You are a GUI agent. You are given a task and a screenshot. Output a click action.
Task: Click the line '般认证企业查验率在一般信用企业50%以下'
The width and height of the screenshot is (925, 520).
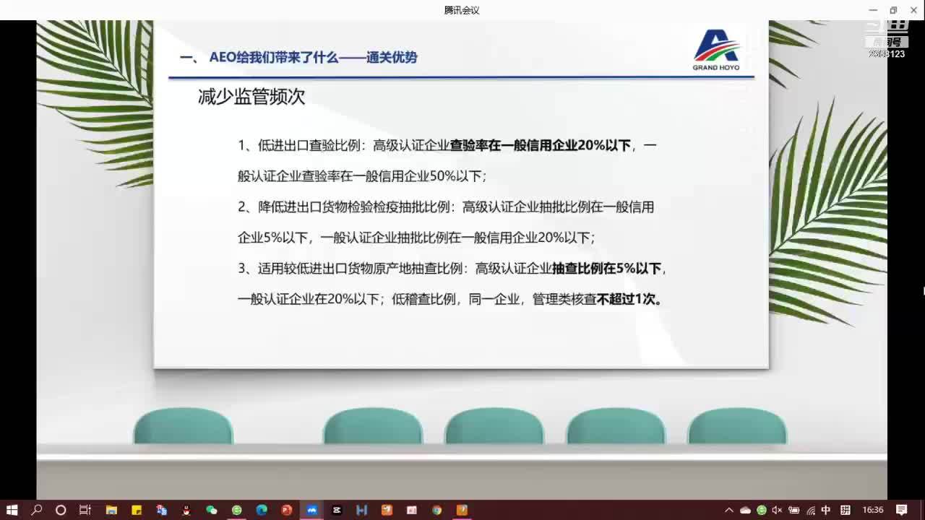pos(362,175)
